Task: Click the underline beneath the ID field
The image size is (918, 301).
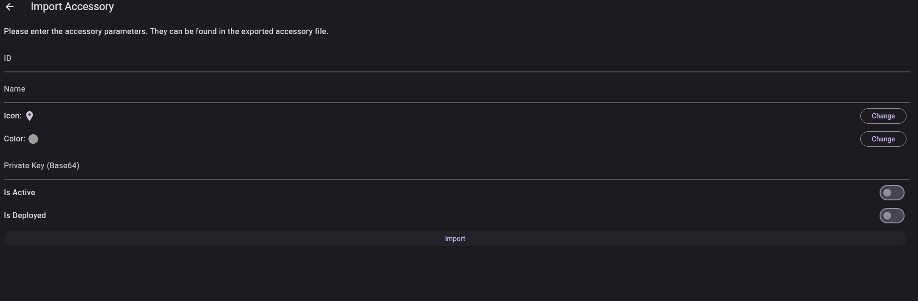Action: point(457,72)
